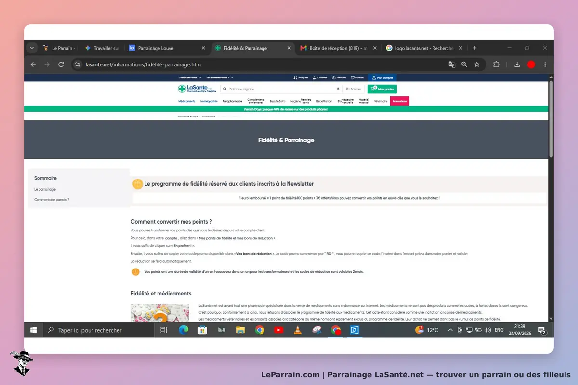This screenshot has height=385, width=578.
Task: Open the Homéopathie menu category
Action: click(x=209, y=101)
